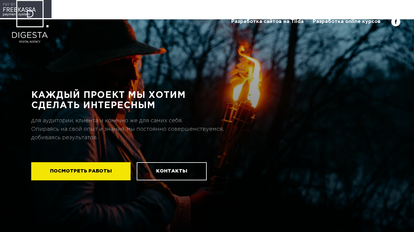
Task: Click the Digesta square logo icon
Action: point(30,14)
